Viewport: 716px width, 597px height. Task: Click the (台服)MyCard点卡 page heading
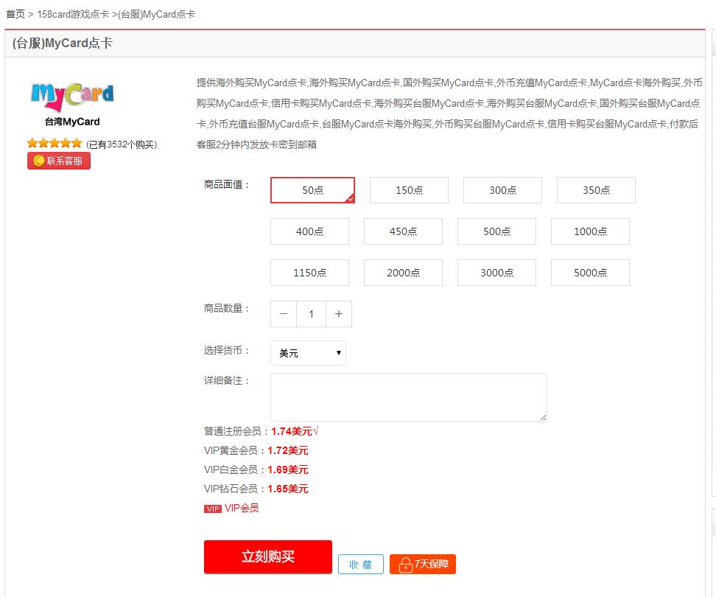coord(63,43)
